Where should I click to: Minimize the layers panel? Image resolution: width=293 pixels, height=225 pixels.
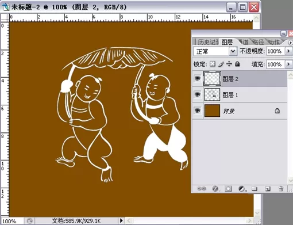[x=283, y=33]
